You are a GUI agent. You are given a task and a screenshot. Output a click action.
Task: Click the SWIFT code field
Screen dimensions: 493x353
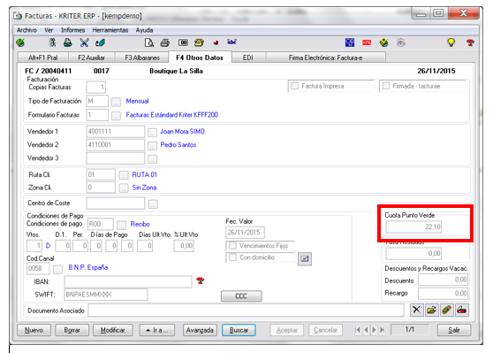pos(106,295)
